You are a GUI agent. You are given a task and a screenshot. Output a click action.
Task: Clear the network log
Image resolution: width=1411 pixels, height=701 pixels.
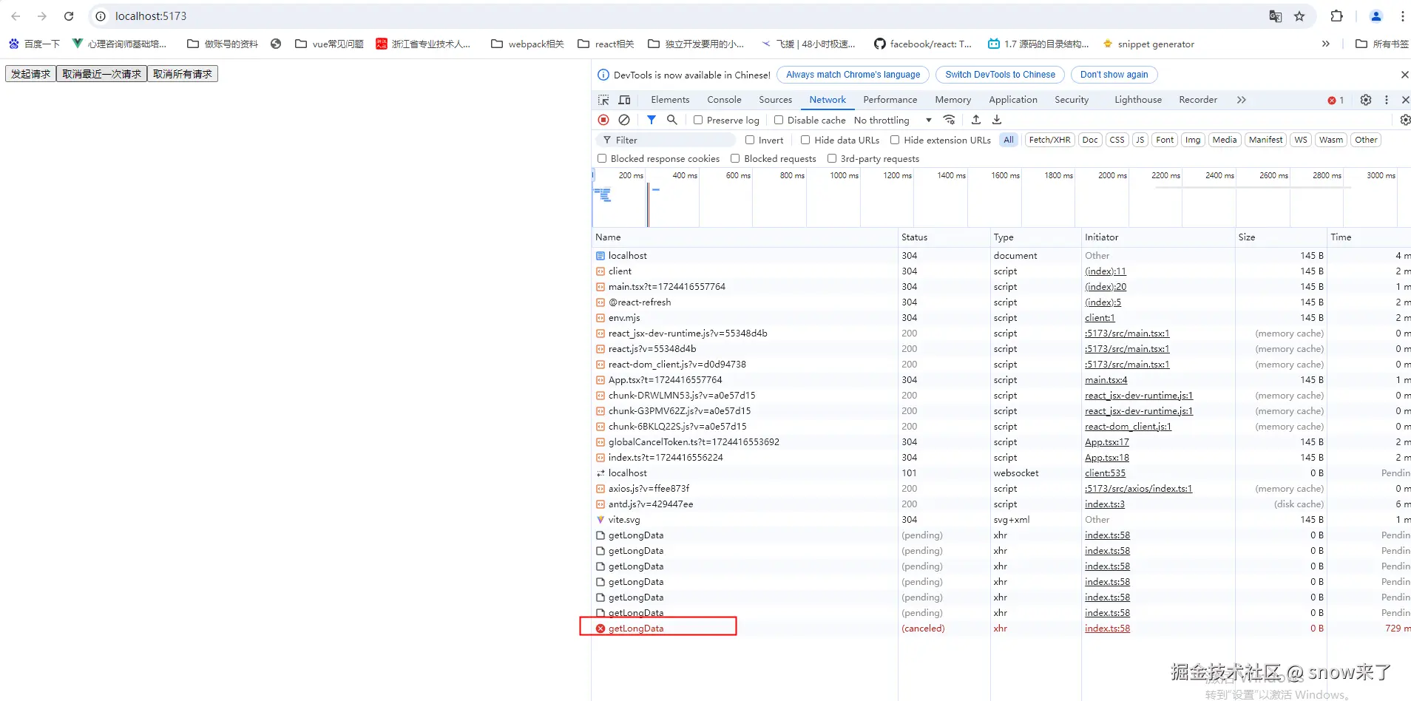click(x=624, y=120)
